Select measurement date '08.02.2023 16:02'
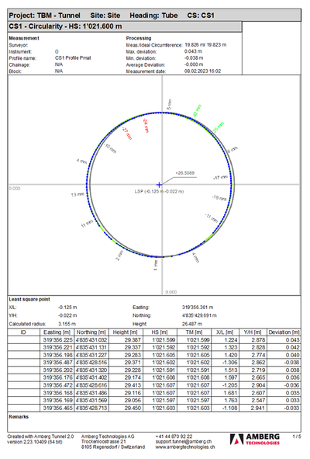The height and width of the screenshot is (459, 310). coord(203,71)
